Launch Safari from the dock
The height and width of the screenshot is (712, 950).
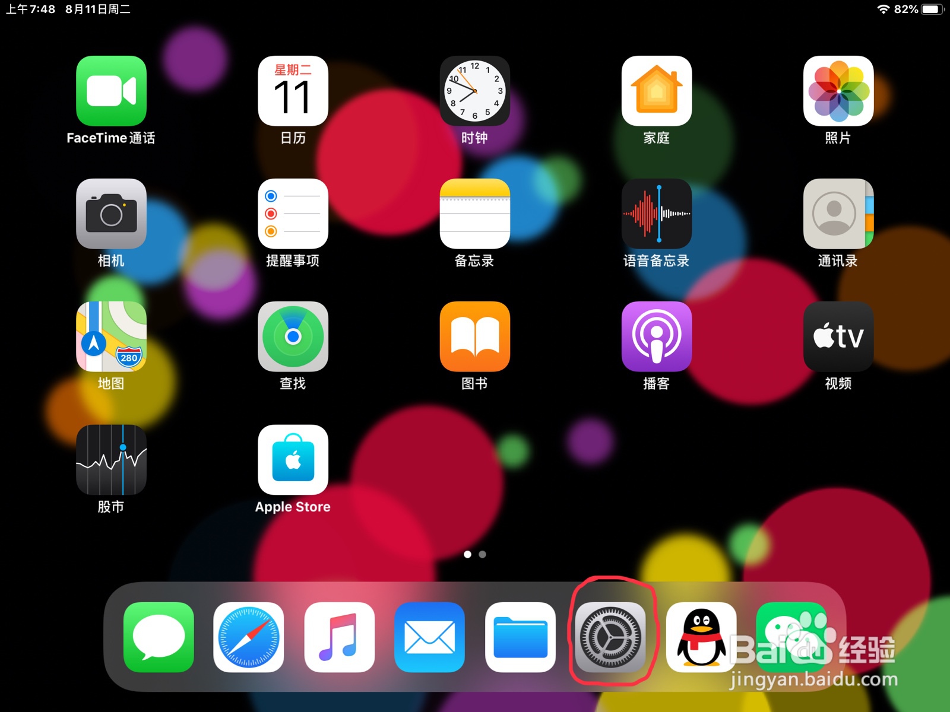[x=249, y=637]
